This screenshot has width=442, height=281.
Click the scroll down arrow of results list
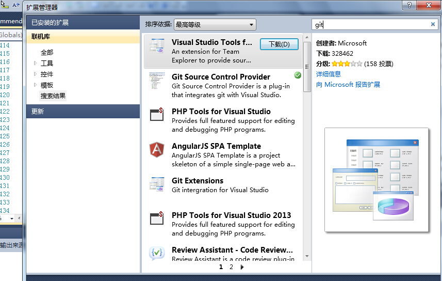[307, 256]
